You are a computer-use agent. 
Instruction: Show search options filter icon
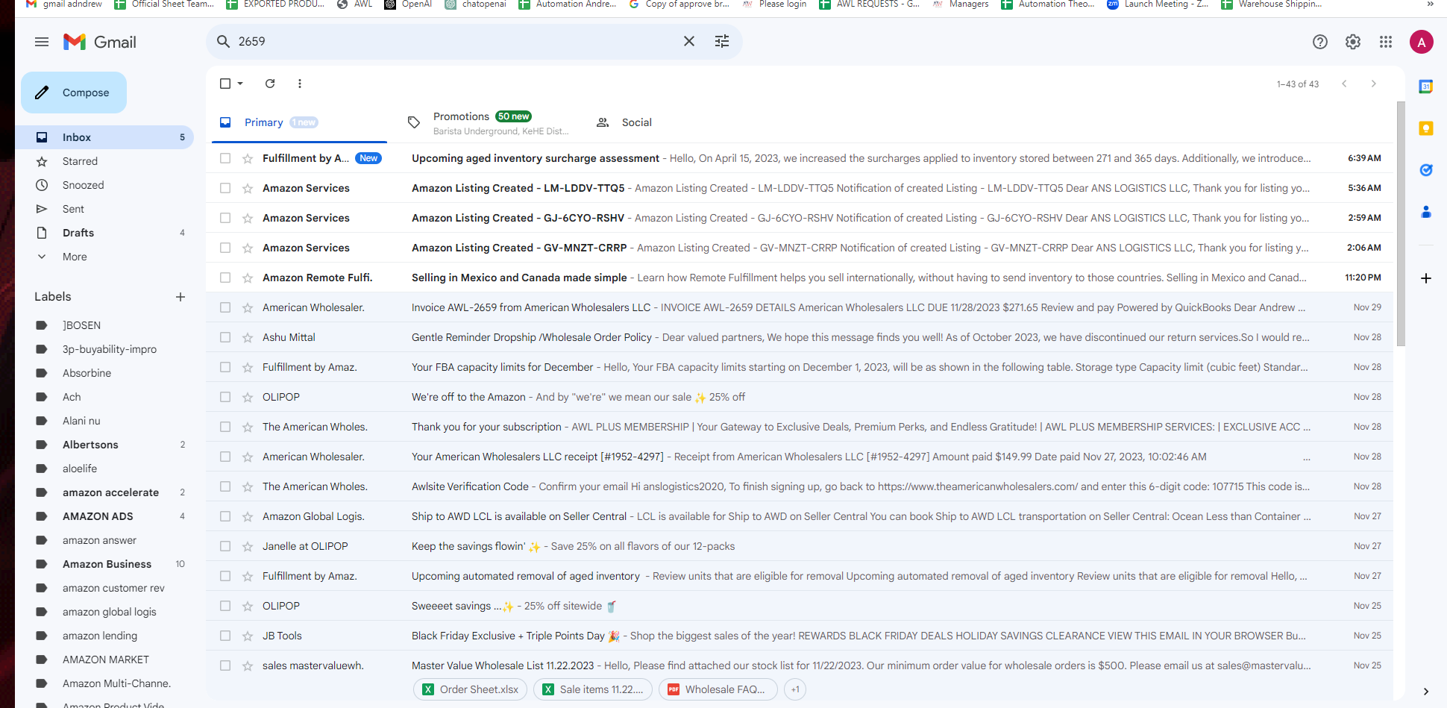(x=722, y=41)
